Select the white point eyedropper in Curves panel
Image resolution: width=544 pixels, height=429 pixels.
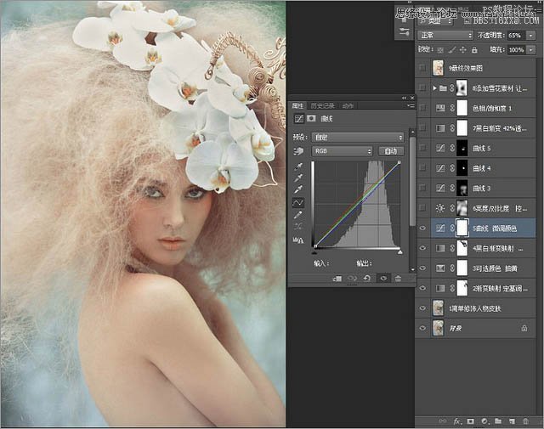pos(298,189)
